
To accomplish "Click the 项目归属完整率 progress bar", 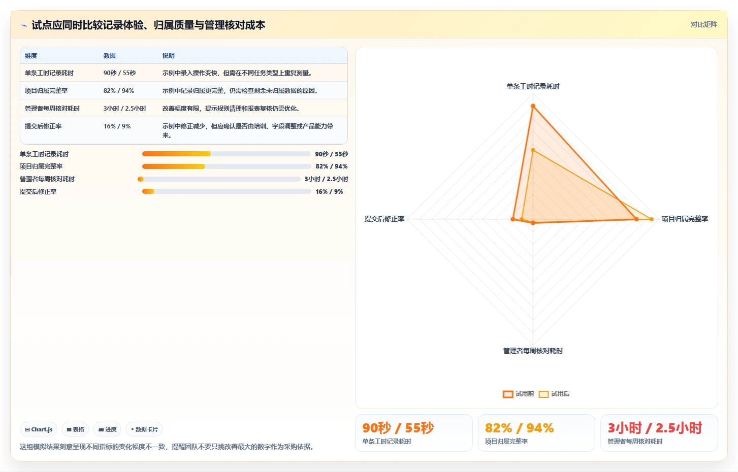I will coord(227,166).
